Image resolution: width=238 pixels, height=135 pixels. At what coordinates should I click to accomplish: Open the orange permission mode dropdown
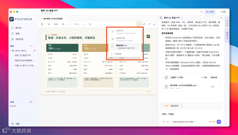pyautogui.click(x=169, y=122)
